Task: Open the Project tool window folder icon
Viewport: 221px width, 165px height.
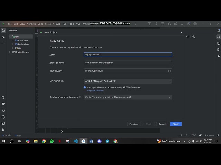Action: (x=3, y=31)
